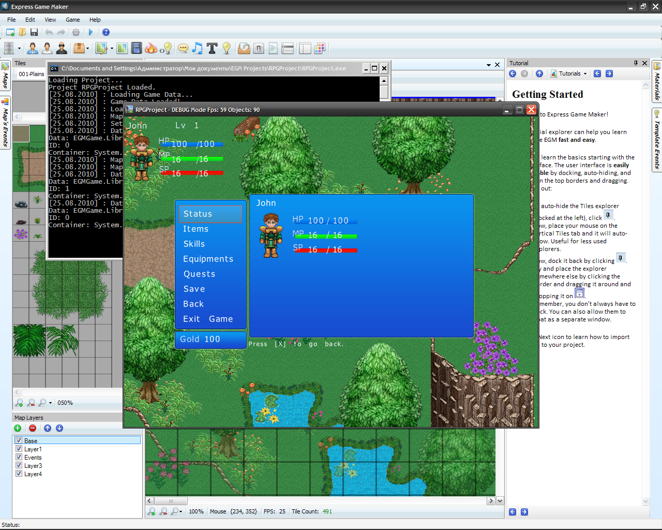662x530 pixels.
Task: Open the Help menu
Action: click(95, 20)
